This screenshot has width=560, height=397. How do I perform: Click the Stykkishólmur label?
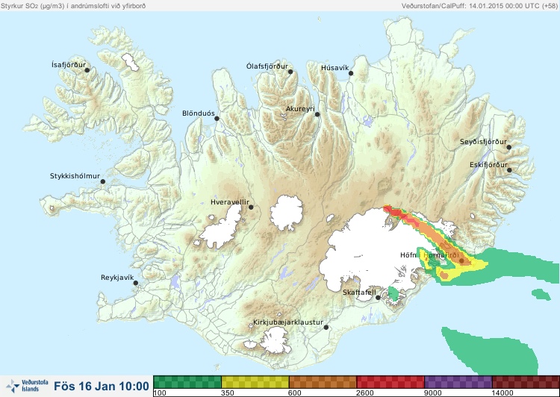(x=75, y=176)
